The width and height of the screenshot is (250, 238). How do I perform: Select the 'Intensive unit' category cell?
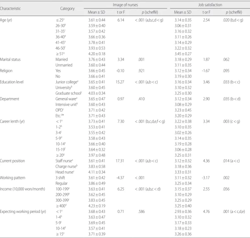pos(67,105)
